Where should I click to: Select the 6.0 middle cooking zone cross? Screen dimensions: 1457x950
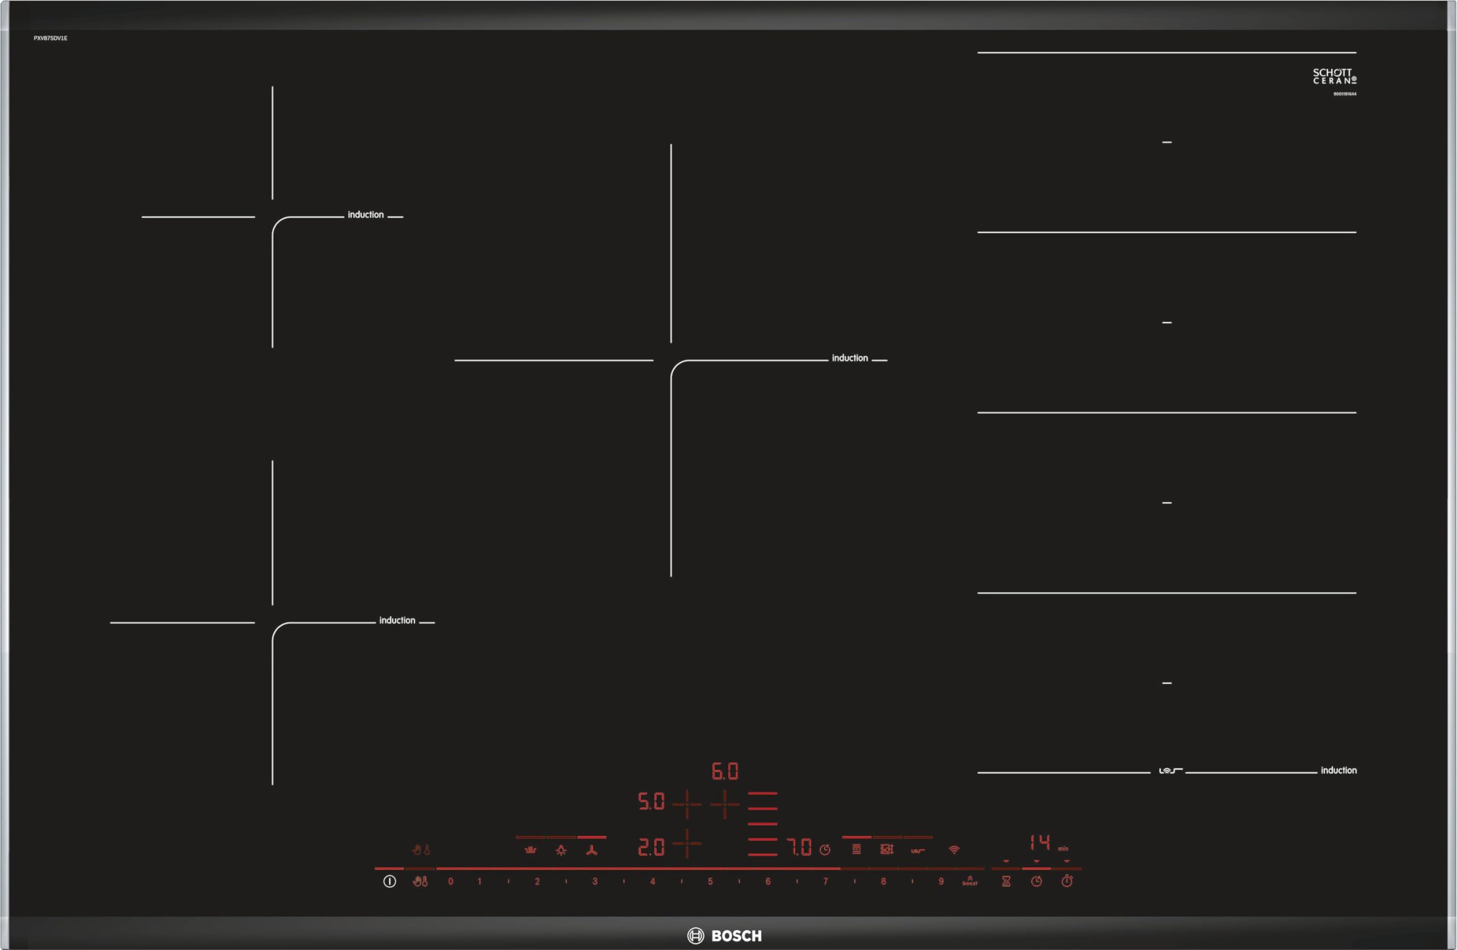coord(725,804)
